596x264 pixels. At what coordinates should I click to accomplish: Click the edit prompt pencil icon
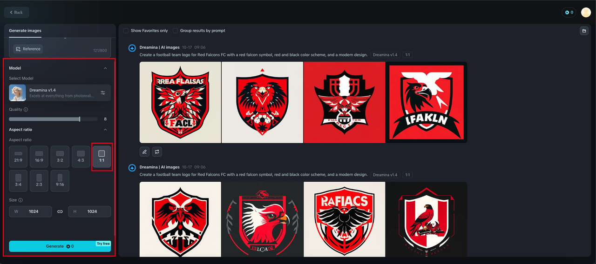pyautogui.click(x=144, y=152)
